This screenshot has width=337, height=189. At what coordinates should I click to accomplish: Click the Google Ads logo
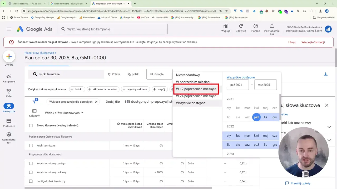click(x=34, y=29)
